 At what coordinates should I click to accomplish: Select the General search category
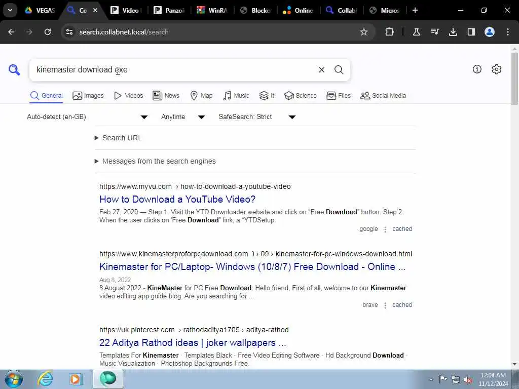click(x=46, y=96)
